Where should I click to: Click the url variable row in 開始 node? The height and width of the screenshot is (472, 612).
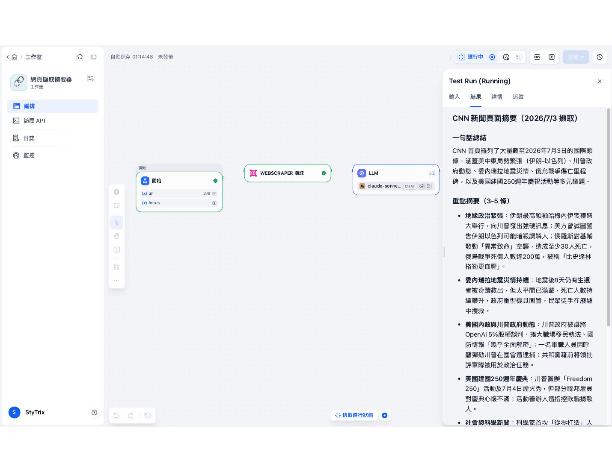tap(179, 193)
